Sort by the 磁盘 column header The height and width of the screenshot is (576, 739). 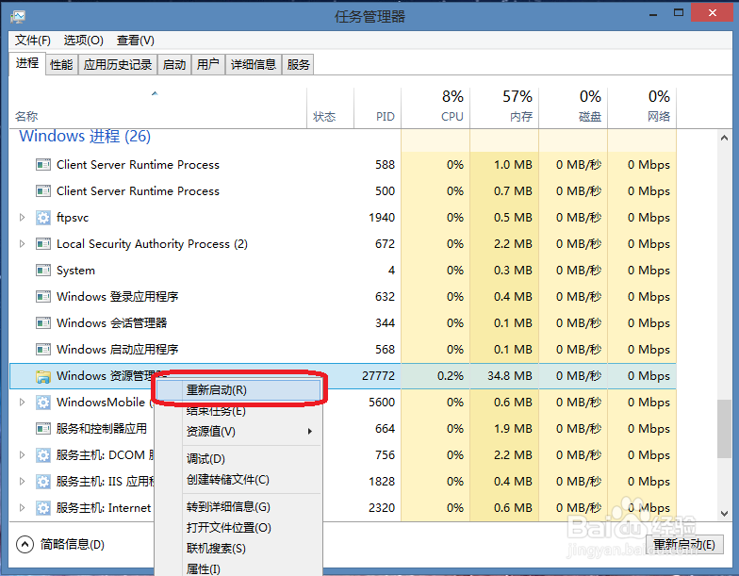573,107
